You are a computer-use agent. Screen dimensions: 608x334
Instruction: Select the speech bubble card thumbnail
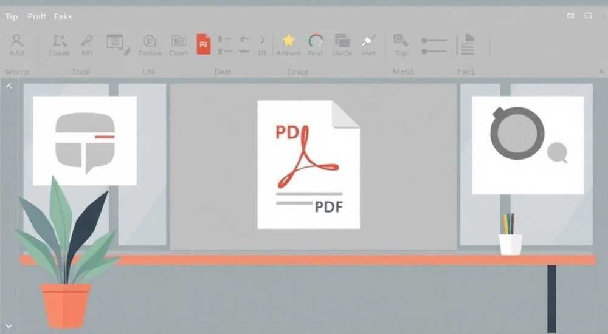[85, 141]
